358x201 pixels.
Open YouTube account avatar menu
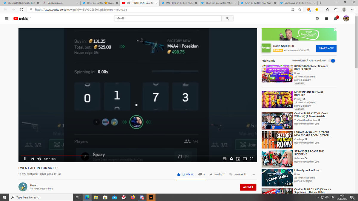346,18
